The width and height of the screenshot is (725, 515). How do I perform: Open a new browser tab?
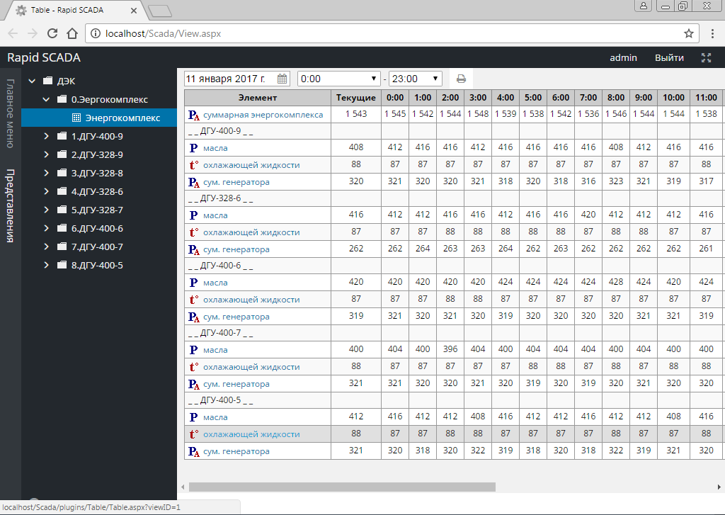point(160,11)
